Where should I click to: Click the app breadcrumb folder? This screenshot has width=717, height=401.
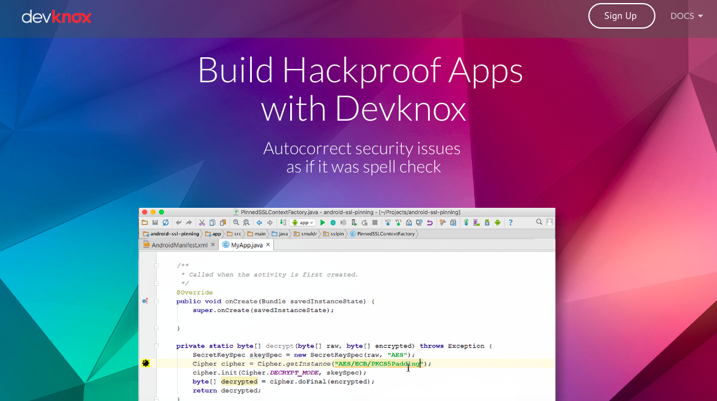[213, 233]
